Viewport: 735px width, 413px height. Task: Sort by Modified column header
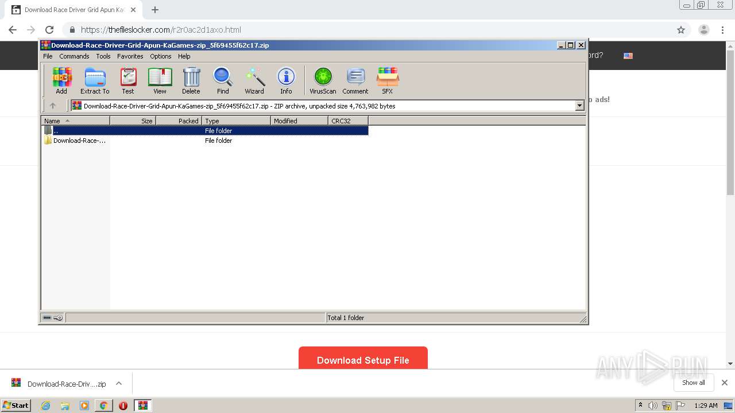299,120
